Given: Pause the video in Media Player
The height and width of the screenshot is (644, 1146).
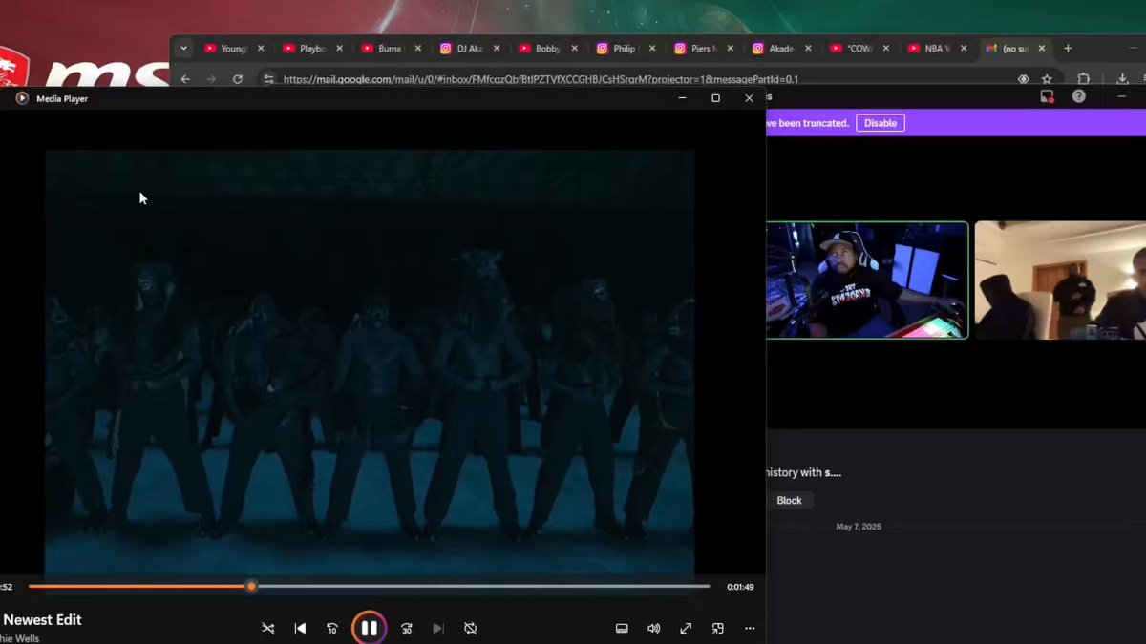Looking at the screenshot, I should (369, 628).
